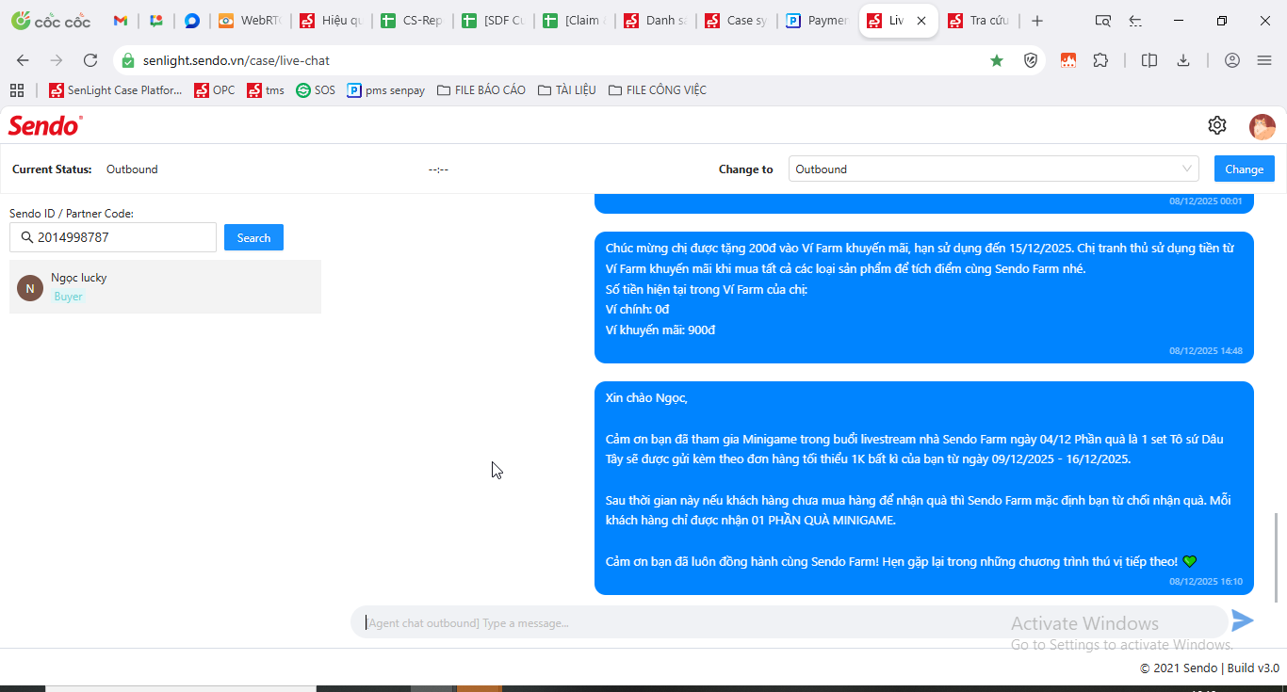This screenshot has width=1287, height=692.
Task: Switch to the WebRTC tab
Action: coord(251,21)
